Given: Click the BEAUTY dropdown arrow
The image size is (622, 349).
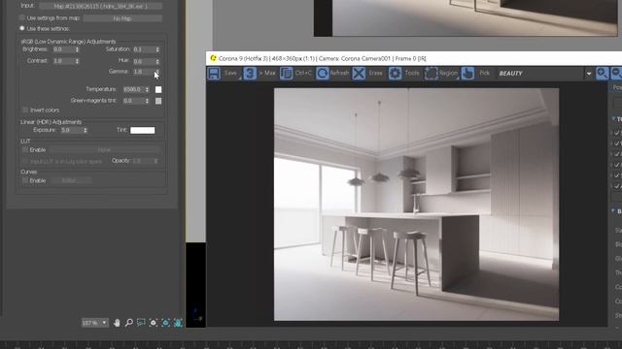Looking at the screenshot, I should tap(589, 74).
